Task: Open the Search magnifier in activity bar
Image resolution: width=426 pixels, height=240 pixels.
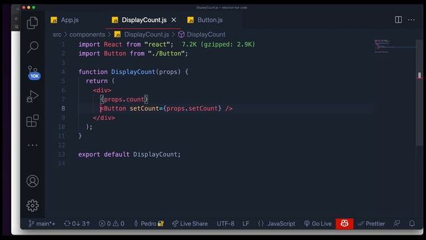Action: click(33, 47)
